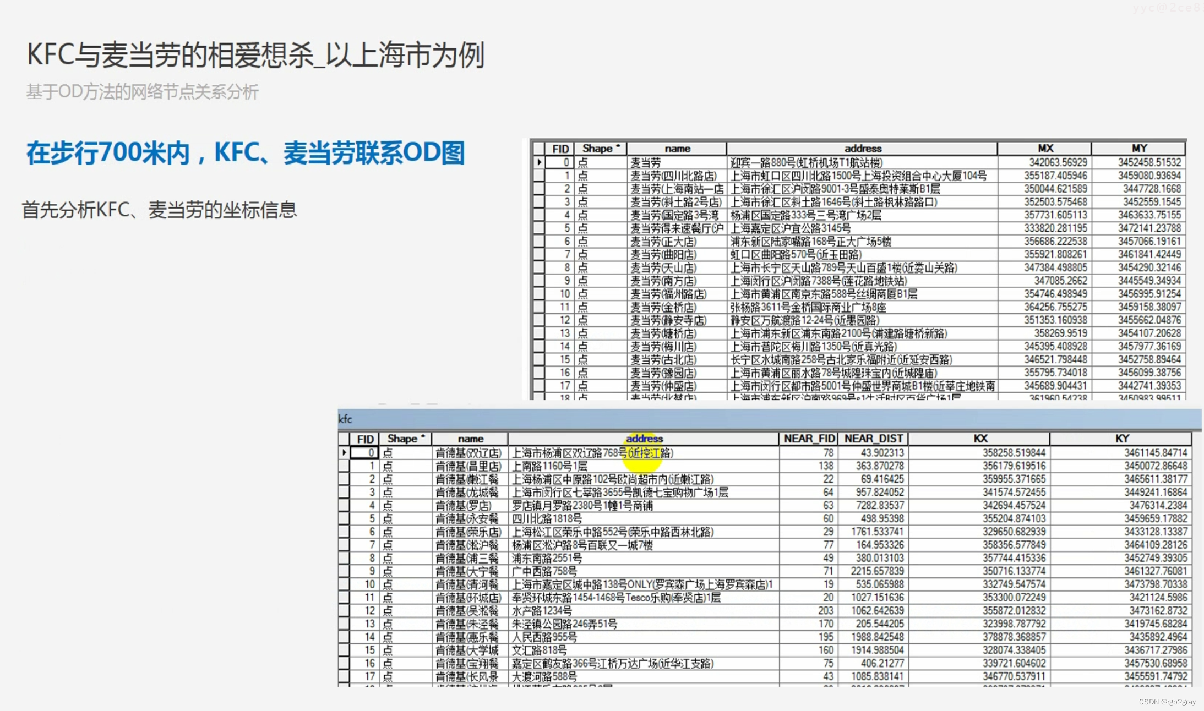Click highlighted address column header in kfc table
Image resolution: width=1204 pixels, height=711 pixels.
coord(644,439)
